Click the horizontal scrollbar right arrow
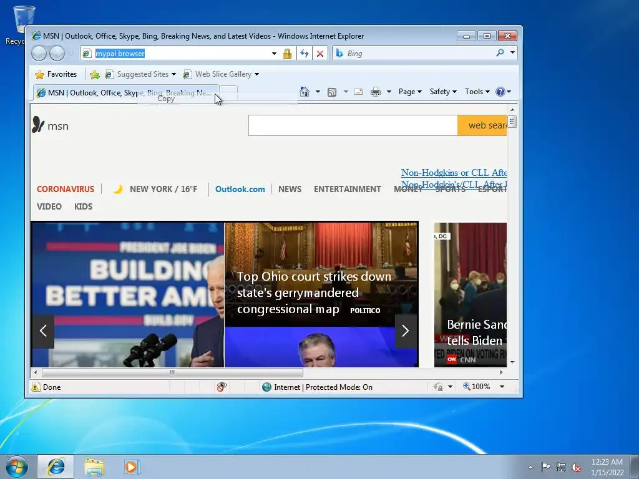Screen dimensions: 639x479 (x=501, y=372)
